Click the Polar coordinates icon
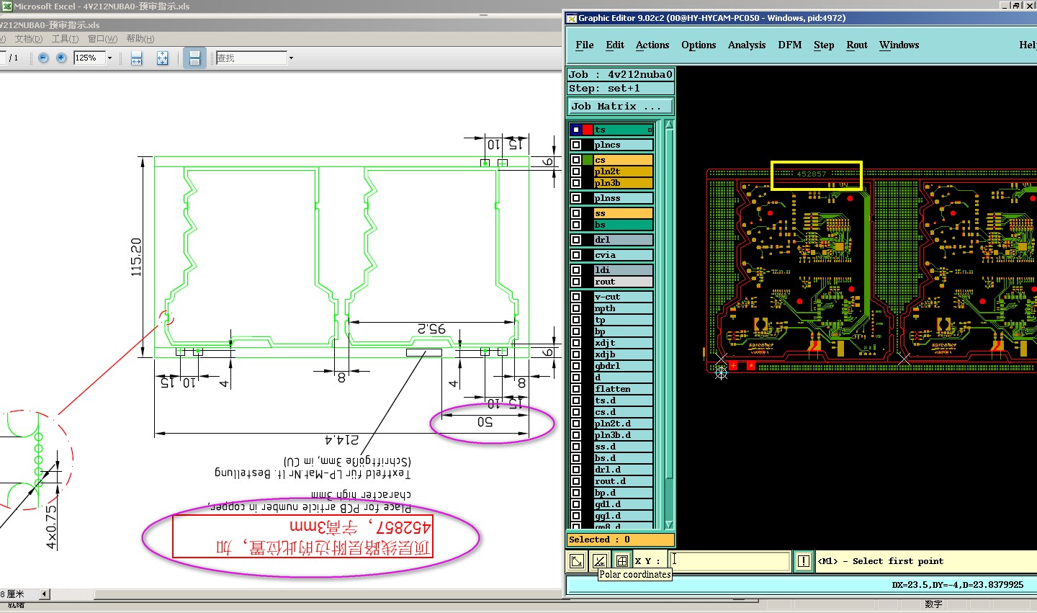 pos(599,560)
